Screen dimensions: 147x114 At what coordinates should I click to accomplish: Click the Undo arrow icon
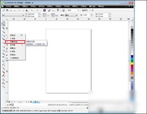pyautogui.click(x=32, y=10)
